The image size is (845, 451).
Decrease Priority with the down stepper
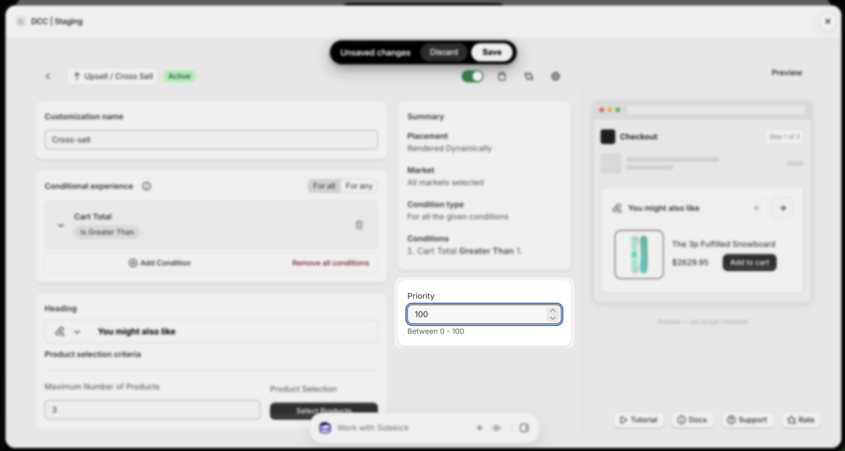[553, 318]
